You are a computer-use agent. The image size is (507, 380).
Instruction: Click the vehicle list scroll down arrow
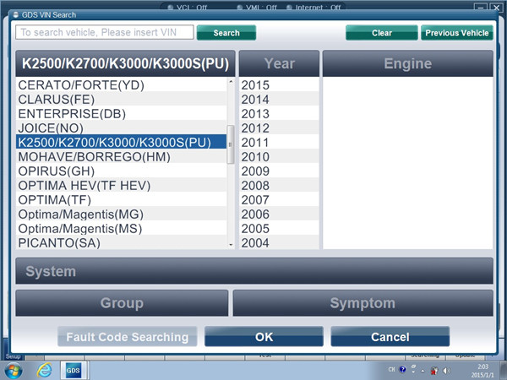point(231,245)
